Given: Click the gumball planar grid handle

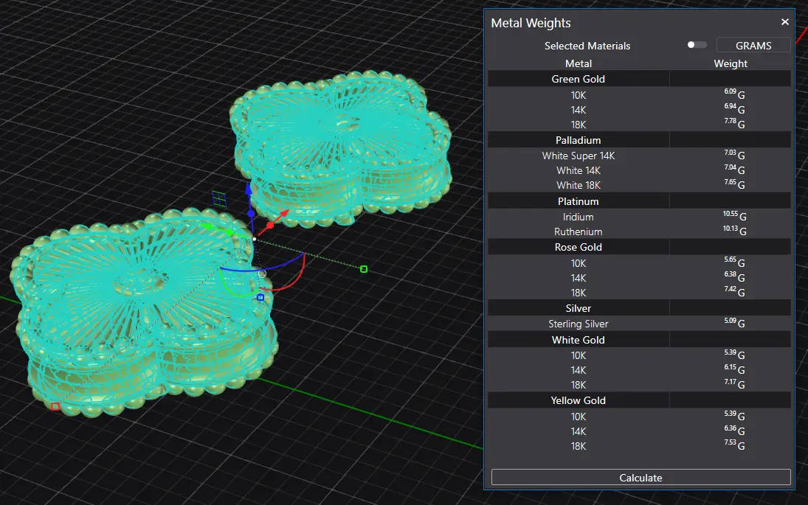Looking at the screenshot, I should (218, 198).
